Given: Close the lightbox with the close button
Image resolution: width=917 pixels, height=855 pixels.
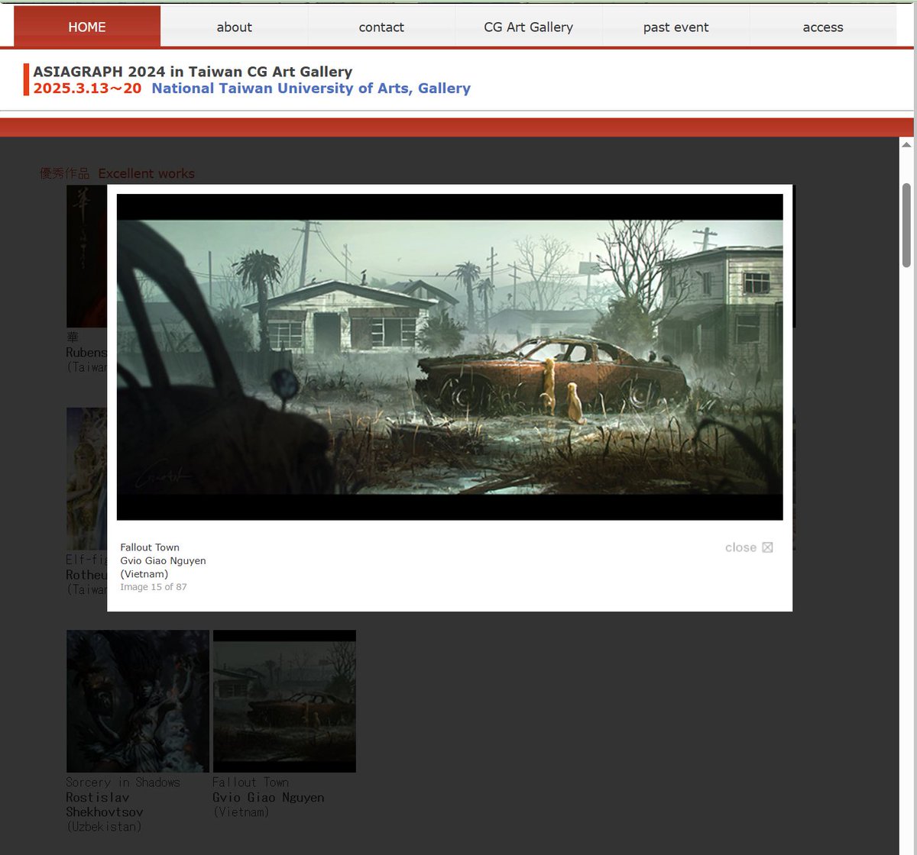Looking at the screenshot, I should point(749,547).
